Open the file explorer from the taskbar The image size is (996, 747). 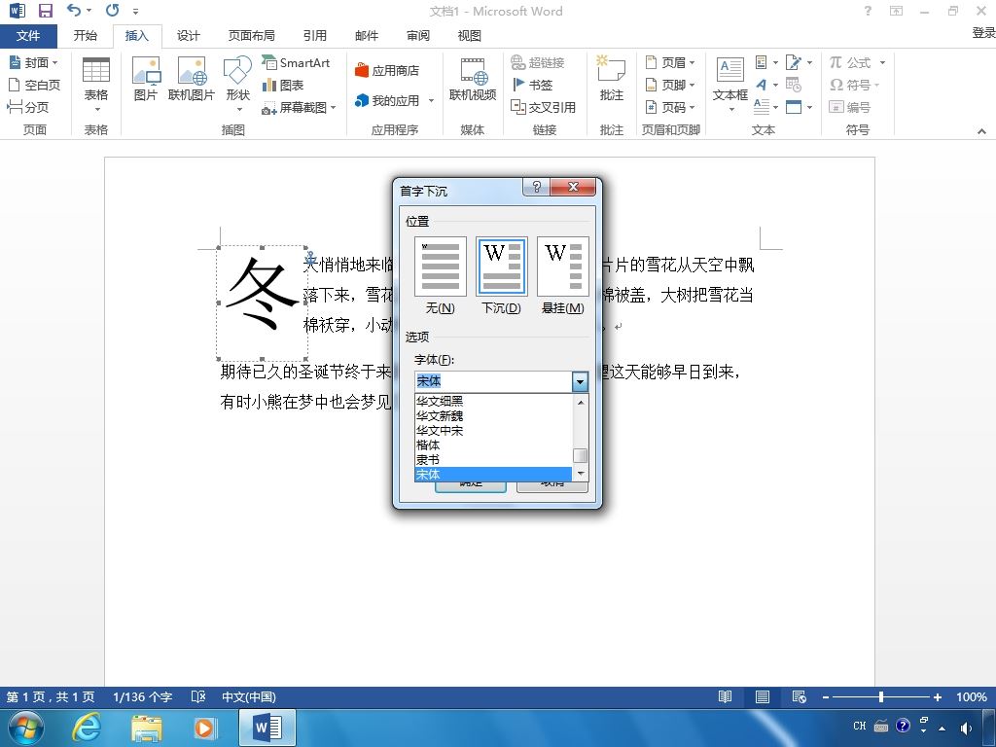(146, 728)
